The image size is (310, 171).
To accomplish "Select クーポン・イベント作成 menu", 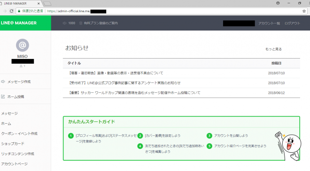I will tap(19, 134).
